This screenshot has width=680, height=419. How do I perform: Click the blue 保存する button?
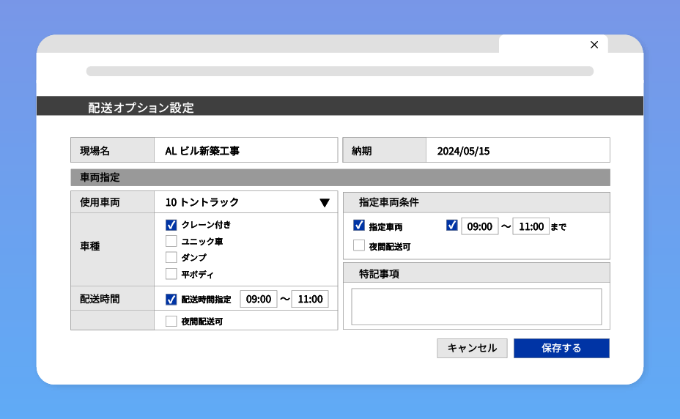point(561,348)
